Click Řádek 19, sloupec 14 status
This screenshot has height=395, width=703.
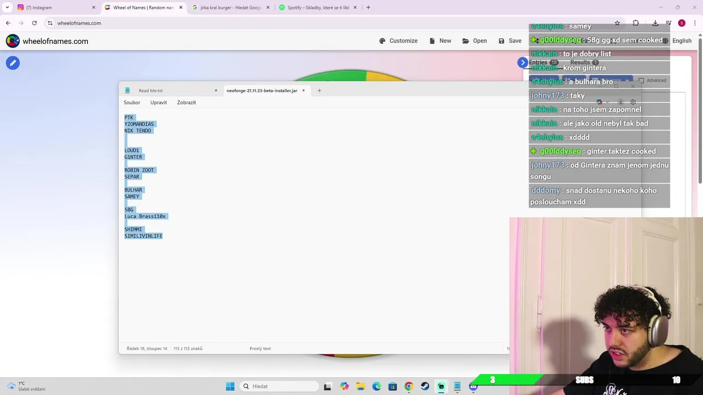tap(147, 348)
